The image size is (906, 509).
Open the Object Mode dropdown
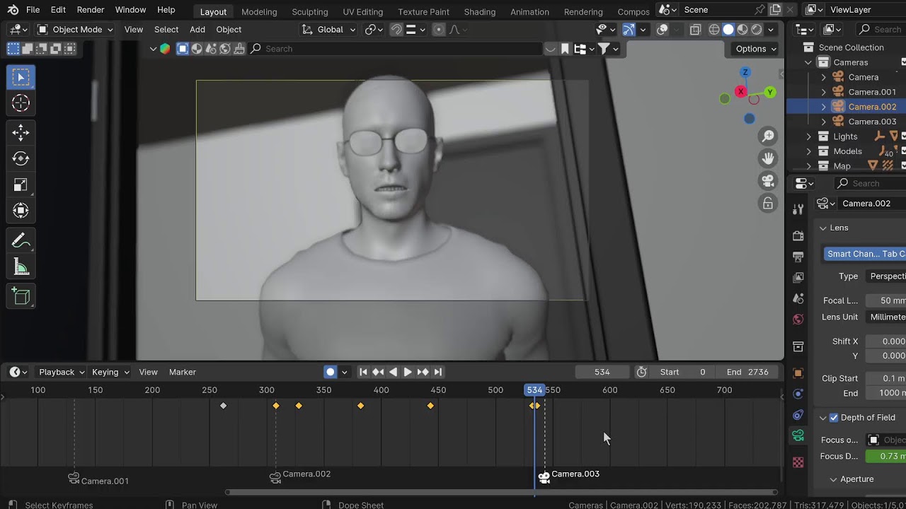[75, 30]
